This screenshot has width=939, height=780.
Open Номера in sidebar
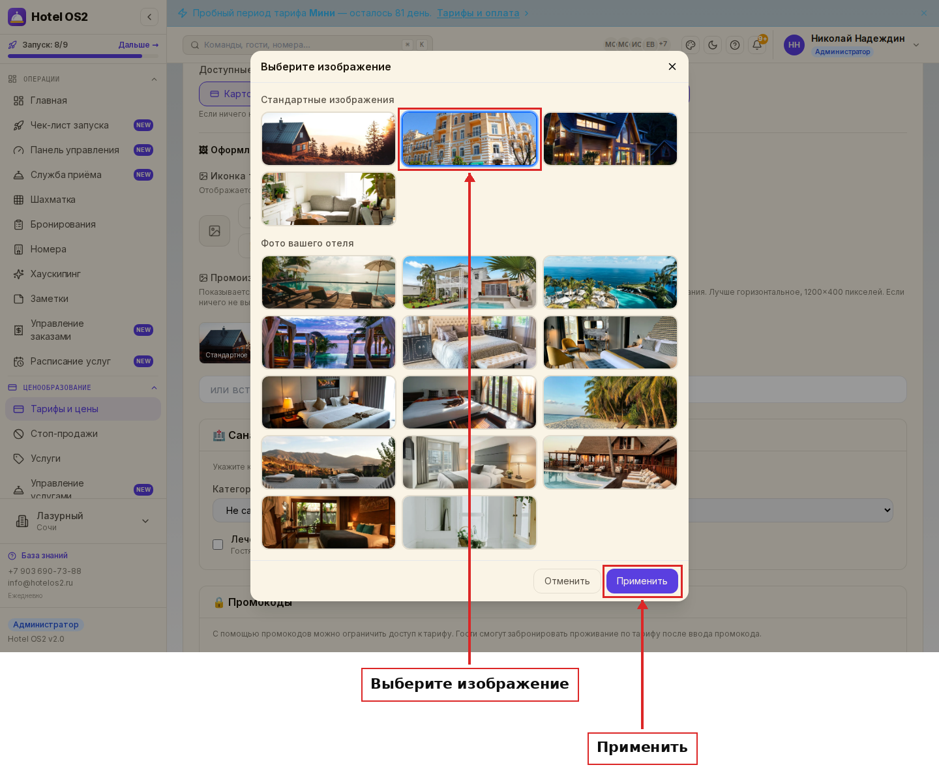(83, 249)
